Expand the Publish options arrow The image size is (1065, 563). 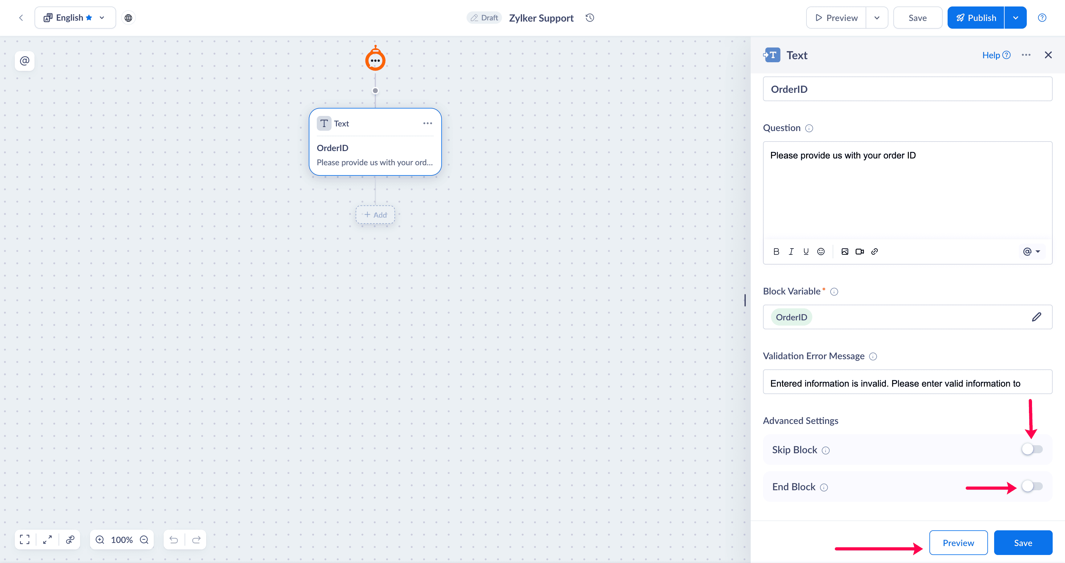click(x=1015, y=18)
